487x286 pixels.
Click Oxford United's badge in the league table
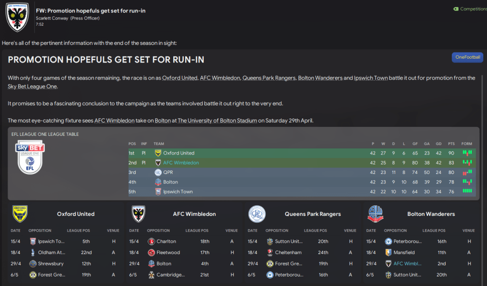click(x=158, y=153)
